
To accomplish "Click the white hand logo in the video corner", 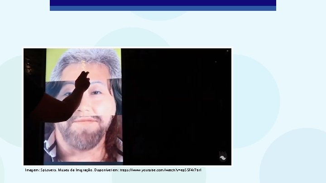I will coord(223,156).
